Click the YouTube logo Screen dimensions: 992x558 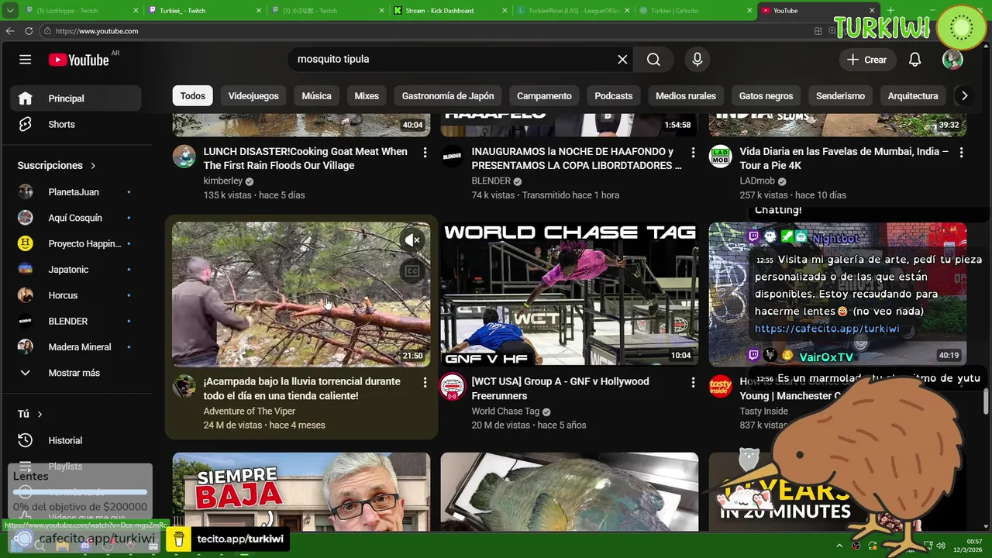click(x=79, y=60)
